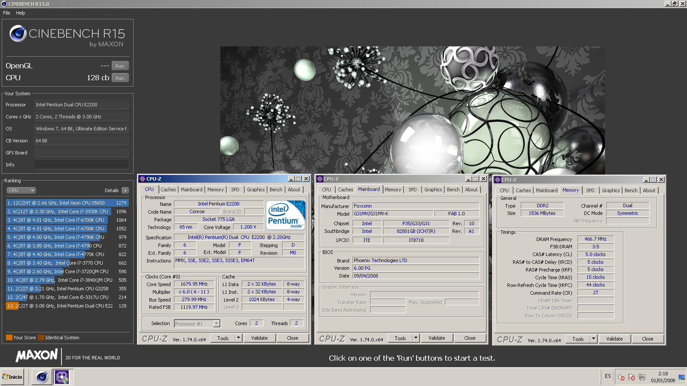Switch to Bench tab in first CPU-Z window
The height and width of the screenshot is (386, 687).
tap(276, 190)
